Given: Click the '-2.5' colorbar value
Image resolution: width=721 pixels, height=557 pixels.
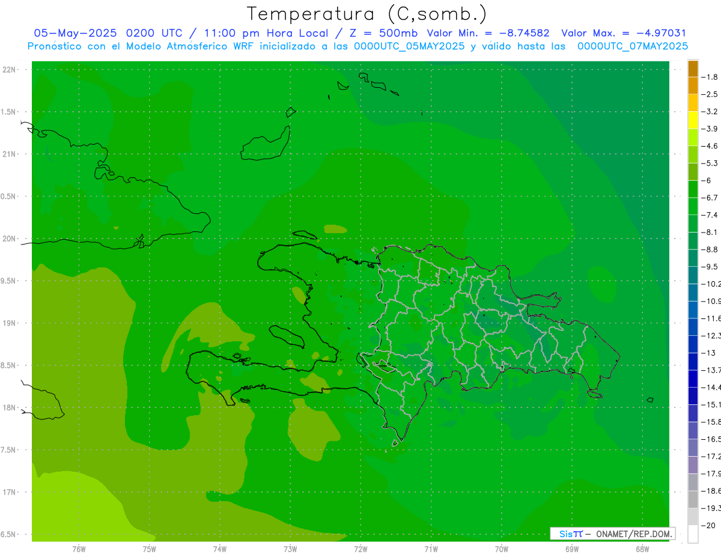Looking at the screenshot, I should (x=710, y=94).
